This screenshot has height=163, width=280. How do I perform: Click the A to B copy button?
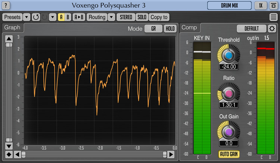click(x=79, y=17)
